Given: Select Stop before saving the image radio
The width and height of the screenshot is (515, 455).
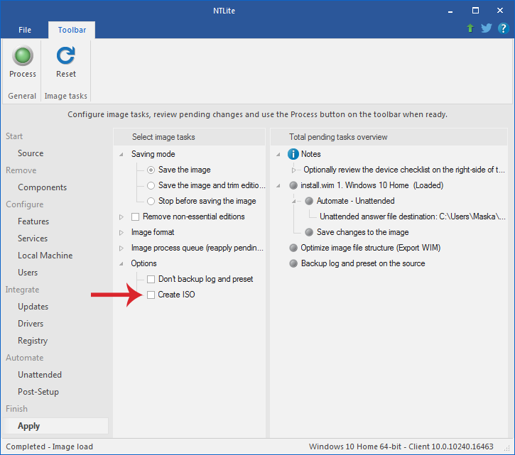Looking at the screenshot, I should tap(151, 201).
